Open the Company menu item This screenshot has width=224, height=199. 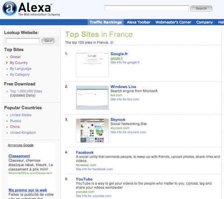point(205,22)
